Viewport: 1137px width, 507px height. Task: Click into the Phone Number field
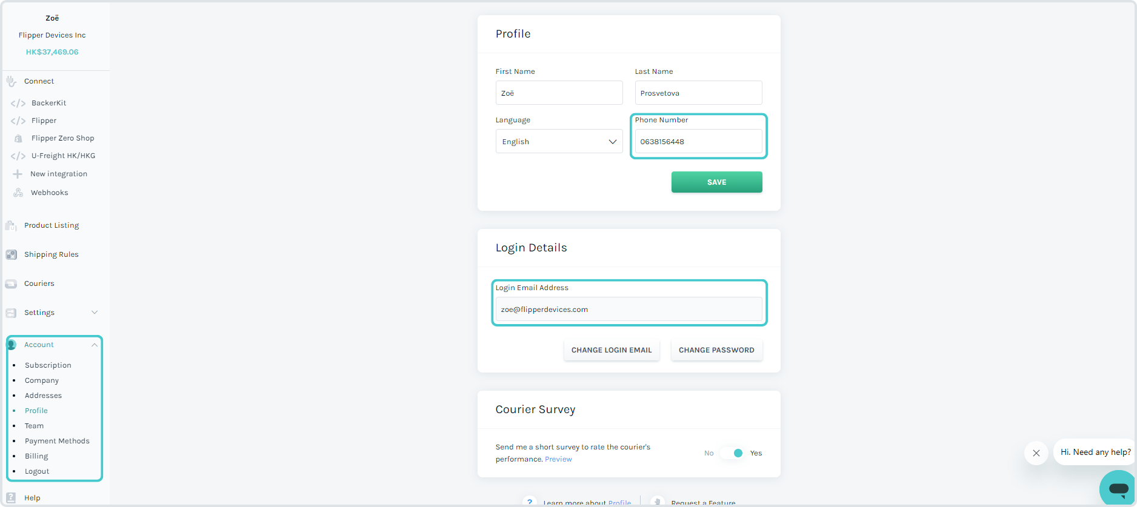[x=698, y=142]
